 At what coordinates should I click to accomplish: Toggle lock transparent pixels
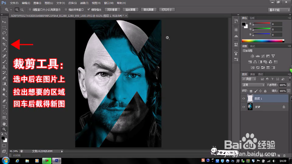[251, 91]
